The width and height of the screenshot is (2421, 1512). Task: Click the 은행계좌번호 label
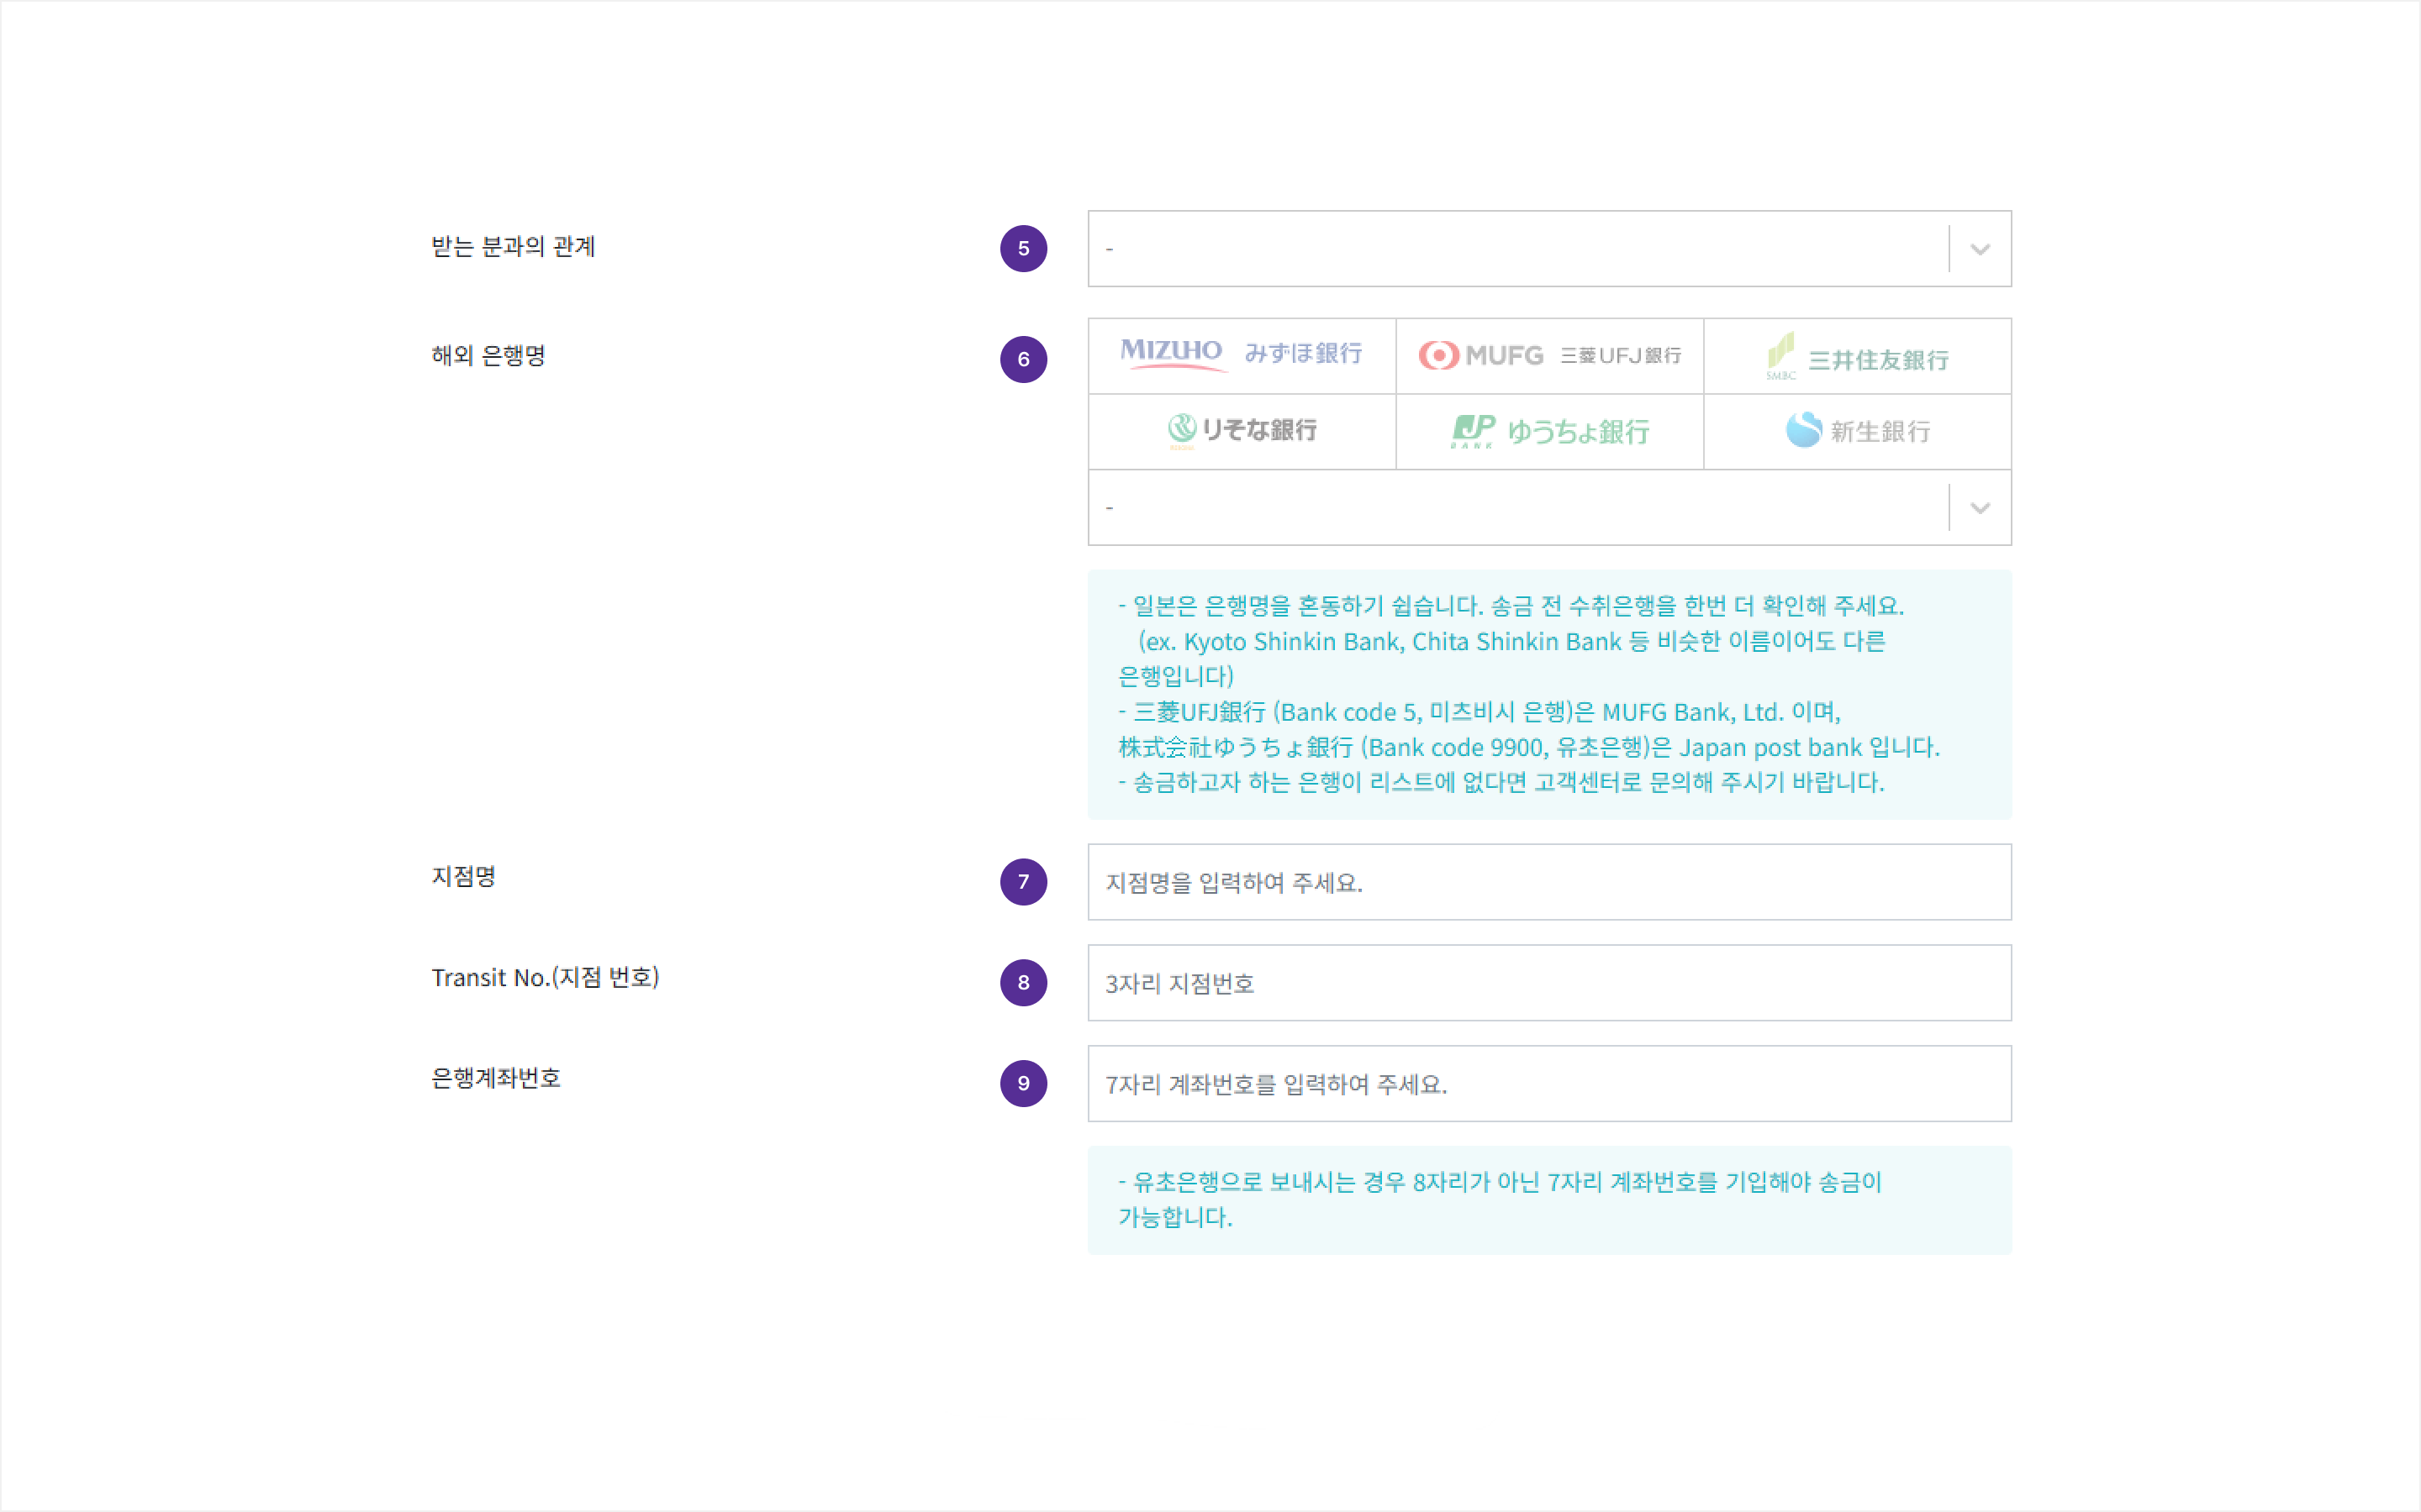[496, 1078]
